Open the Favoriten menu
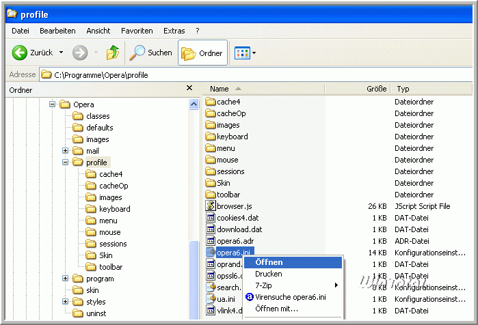 pyautogui.click(x=137, y=31)
